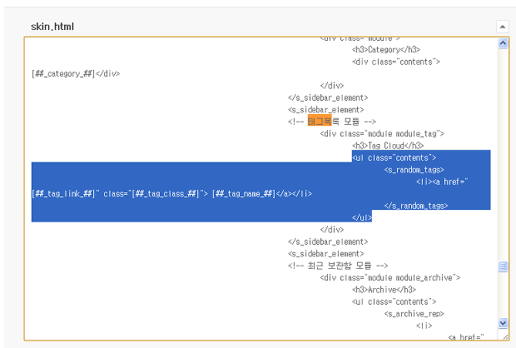Viewport: 516px width, 348px height.
Task: Click the scrollbar thumb in the code editor
Action: pyautogui.click(x=503, y=266)
